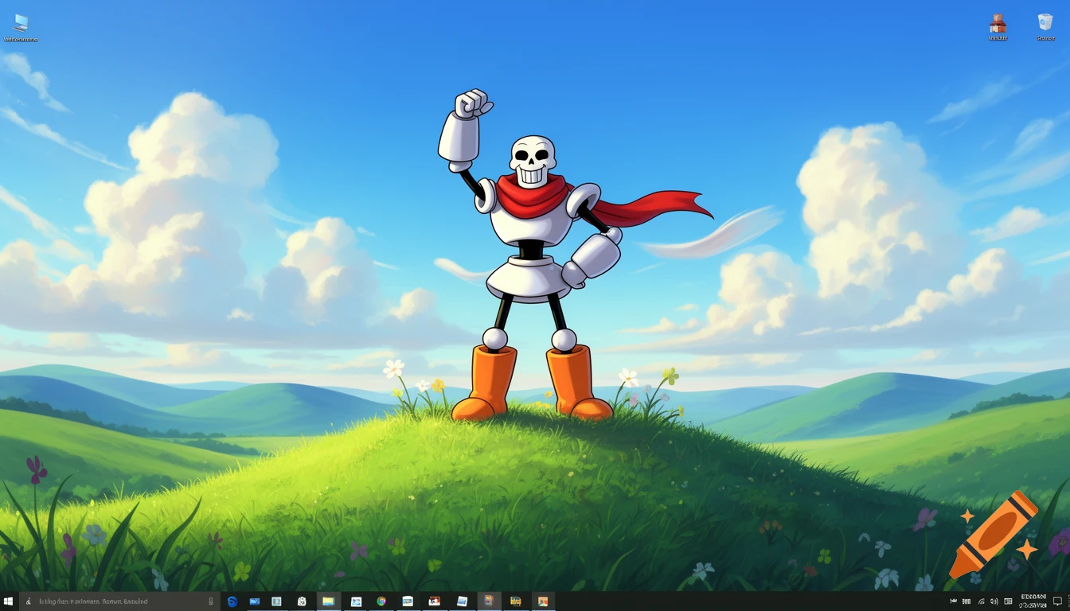The width and height of the screenshot is (1070, 611).
Task: Click into the taskbar search box
Action: click(119, 601)
